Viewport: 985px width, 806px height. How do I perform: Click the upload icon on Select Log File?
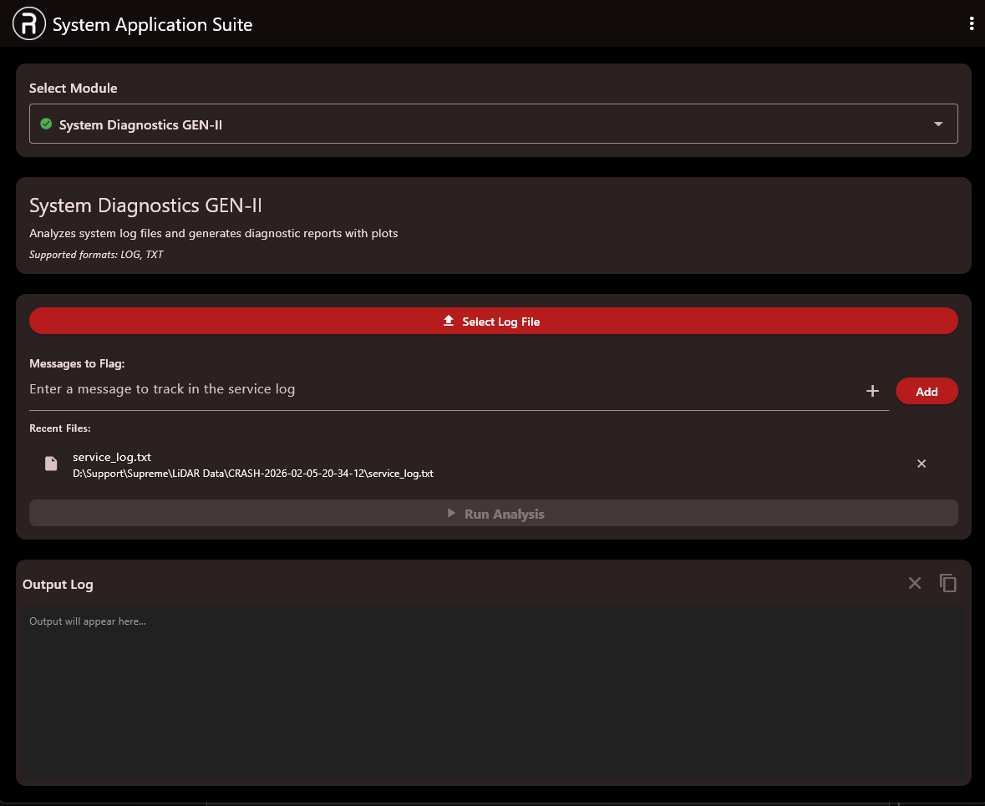click(x=449, y=321)
